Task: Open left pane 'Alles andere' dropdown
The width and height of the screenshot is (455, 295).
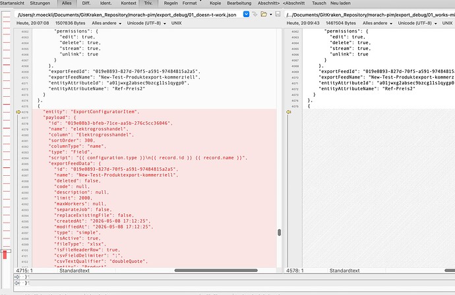Action: (106, 23)
